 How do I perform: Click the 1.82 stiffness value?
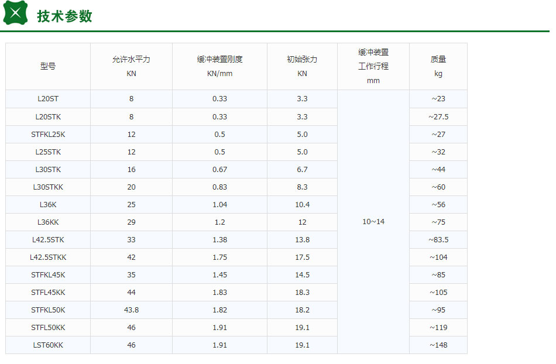pyautogui.click(x=220, y=310)
